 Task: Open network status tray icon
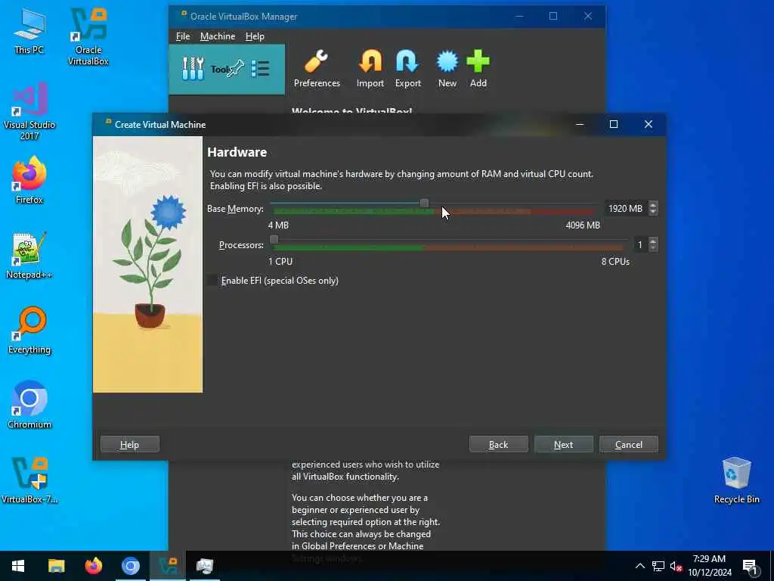coord(658,566)
